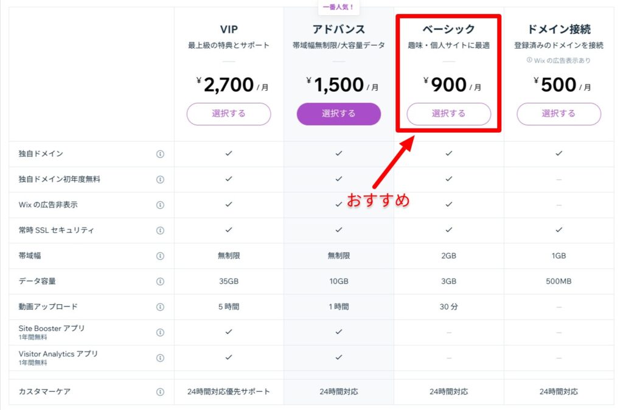Open info tooltip for Wix の広告非表示

(160, 205)
